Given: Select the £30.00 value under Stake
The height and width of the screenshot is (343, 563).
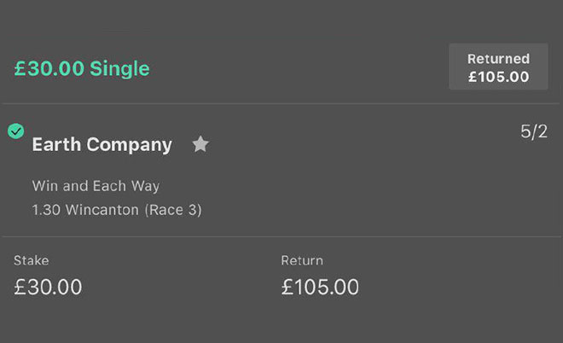Looking at the screenshot, I should click(x=49, y=288).
